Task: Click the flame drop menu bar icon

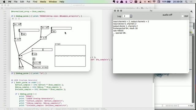Action: coord(126,2)
